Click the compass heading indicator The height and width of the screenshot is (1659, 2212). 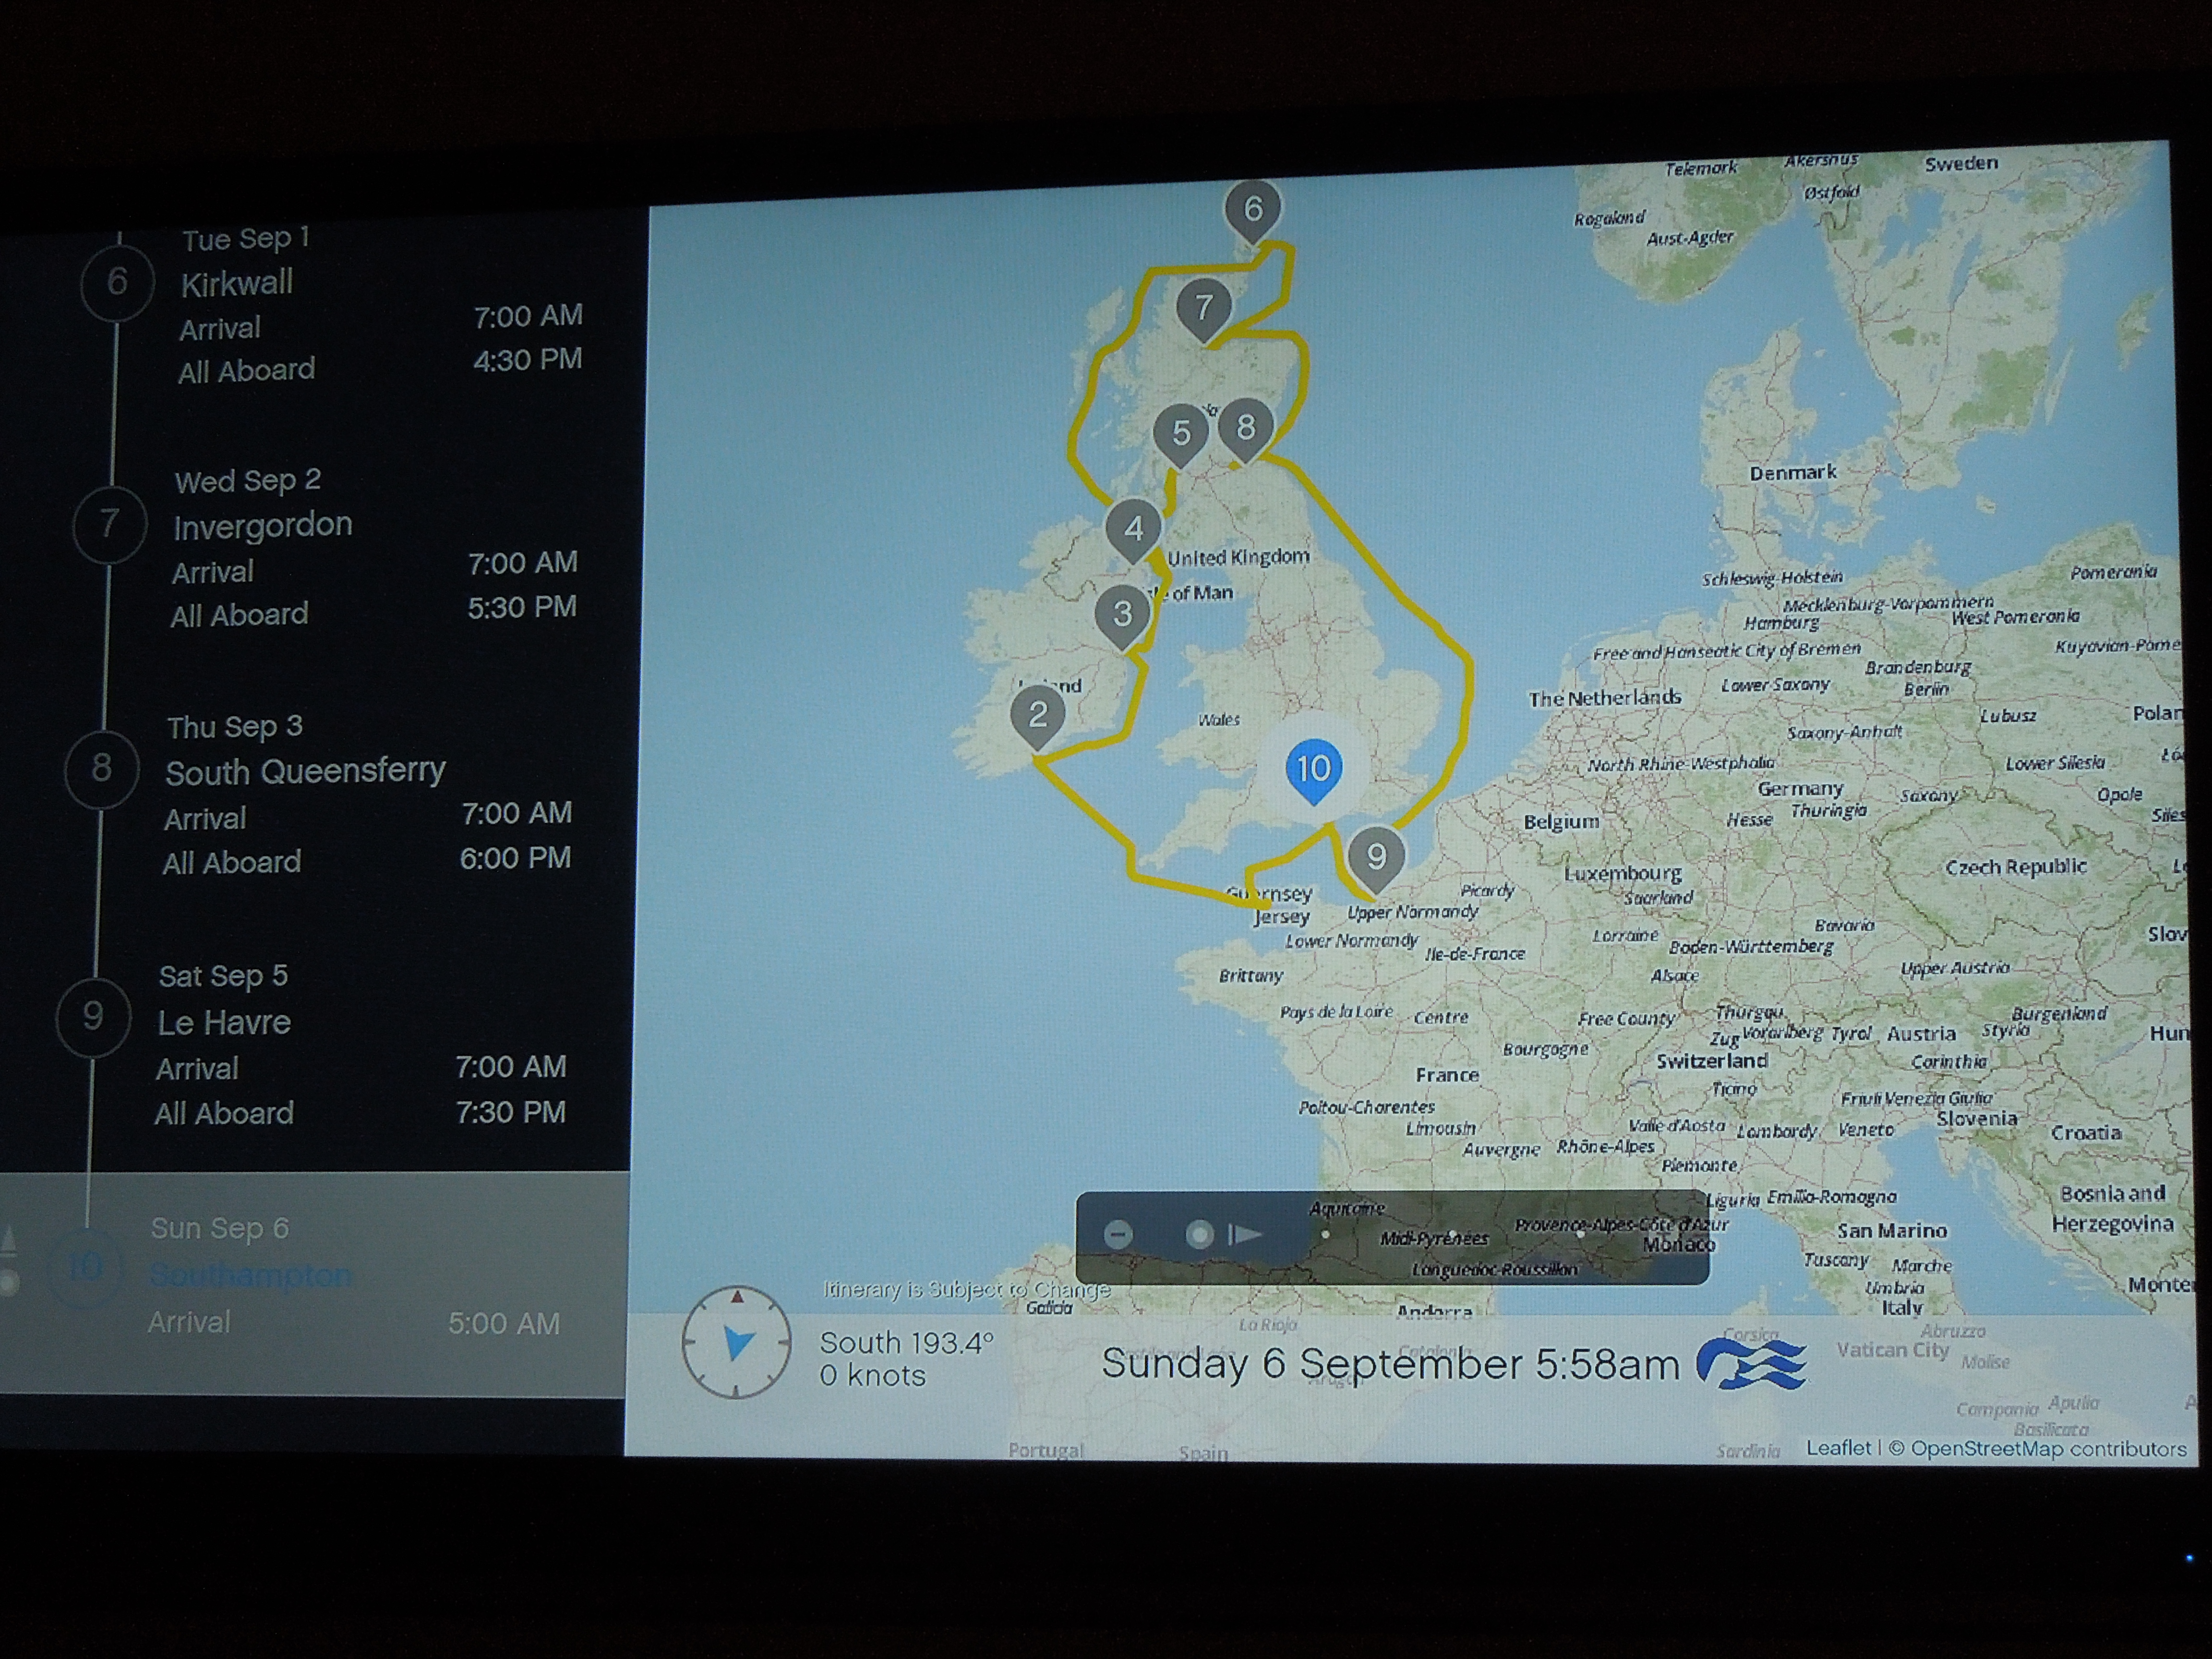[736, 1342]
